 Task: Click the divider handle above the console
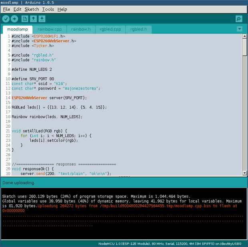125,177
